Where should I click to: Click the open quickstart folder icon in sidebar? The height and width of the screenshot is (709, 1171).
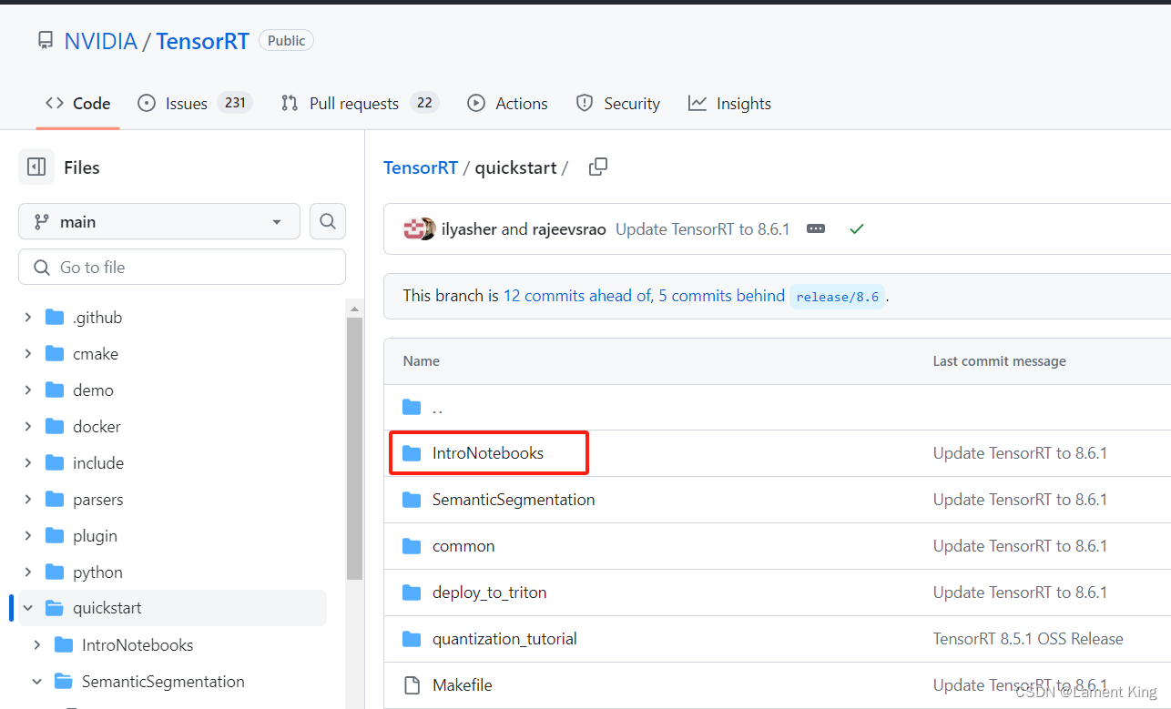(55, 608)
